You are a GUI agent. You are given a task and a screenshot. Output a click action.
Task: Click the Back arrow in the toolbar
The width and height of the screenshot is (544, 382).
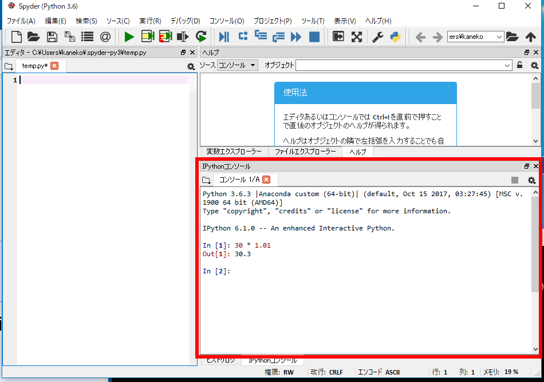pos(420,37)
